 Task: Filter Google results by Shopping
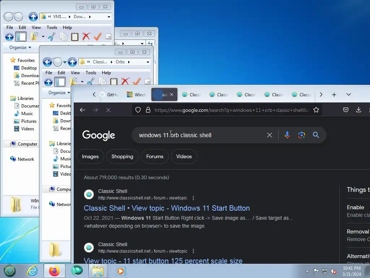(122, 156)
